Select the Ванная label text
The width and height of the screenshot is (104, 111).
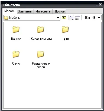16,39
